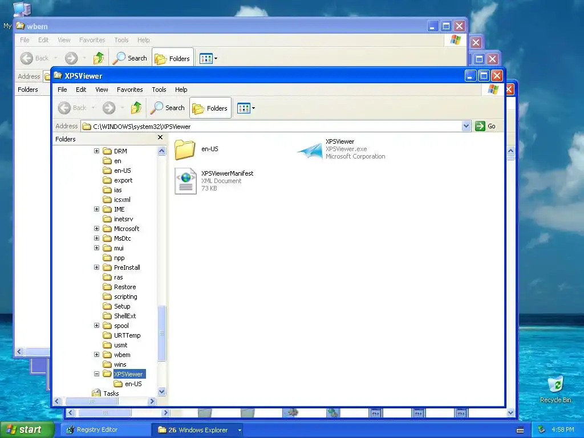Click the folder tree scroll down arrow
This screenshot has width=584, height=438.
[x=161, y=391]
